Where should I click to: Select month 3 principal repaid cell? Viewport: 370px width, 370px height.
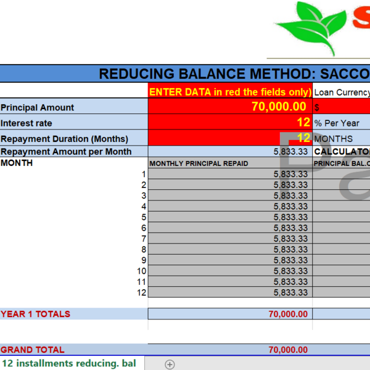click(230, 195)
